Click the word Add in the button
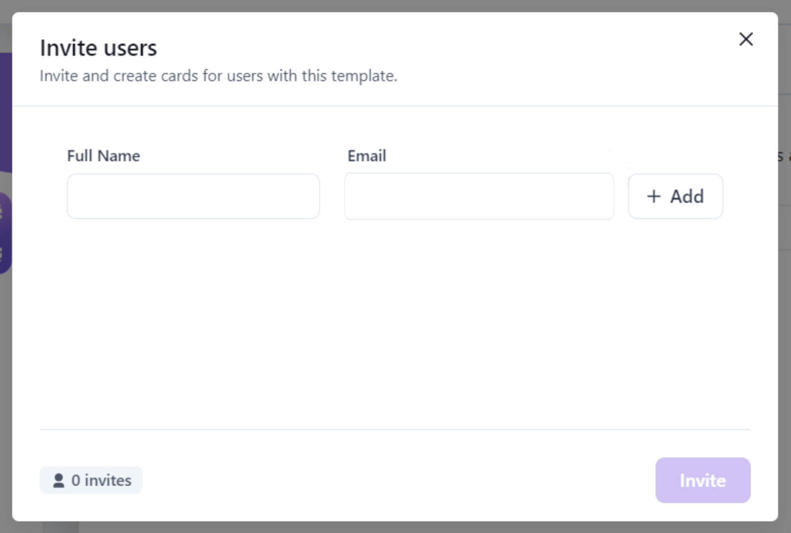This screenshot has height=533, width=791. 687,196
